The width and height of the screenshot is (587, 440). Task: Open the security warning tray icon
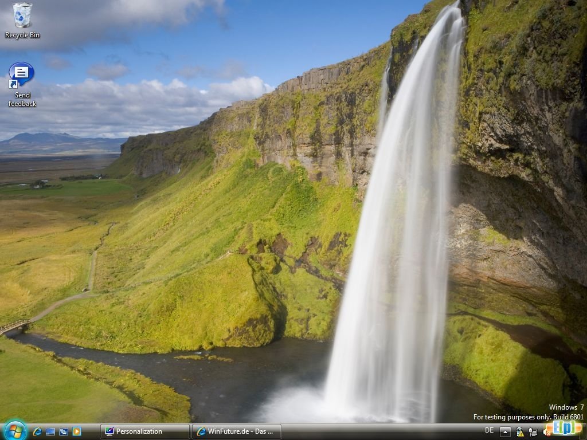(519, 432)
